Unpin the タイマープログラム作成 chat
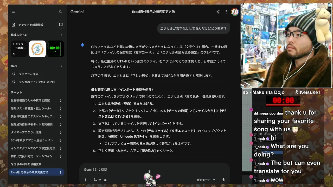 [60, 132]
